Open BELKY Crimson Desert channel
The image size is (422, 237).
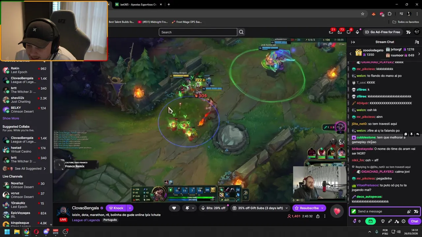(x=25, y=110)
